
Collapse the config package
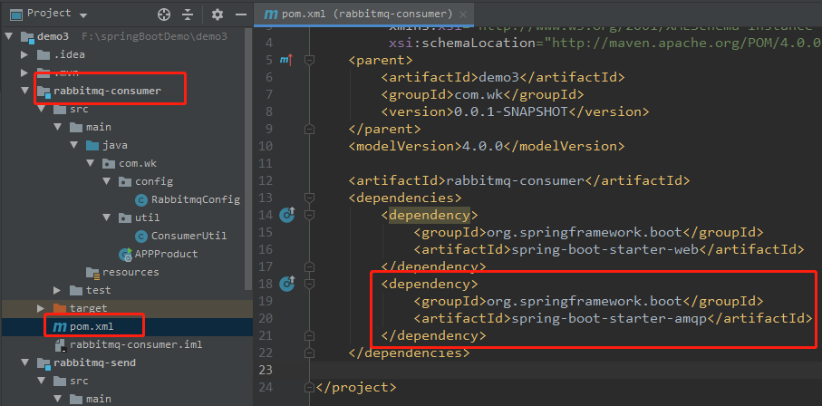(107, 181)
